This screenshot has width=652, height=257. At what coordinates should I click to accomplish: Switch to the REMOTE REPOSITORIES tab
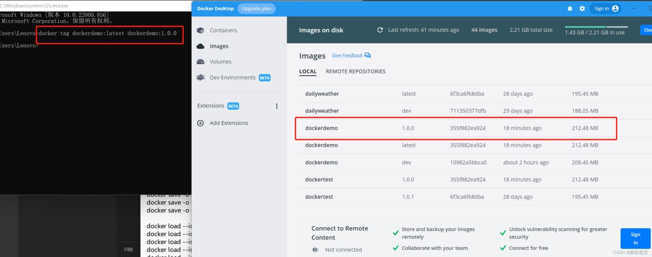355,72
